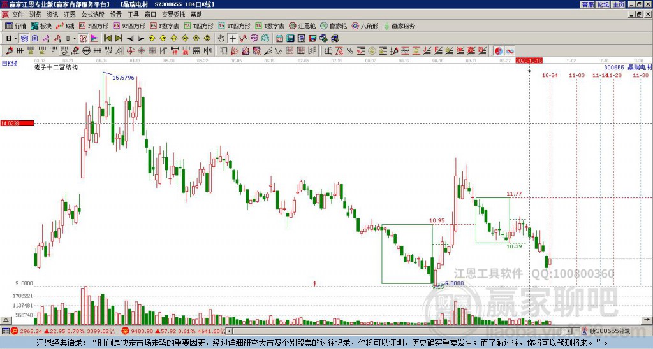
Task: Open the 帮助 menu
Action: [196, 15]
